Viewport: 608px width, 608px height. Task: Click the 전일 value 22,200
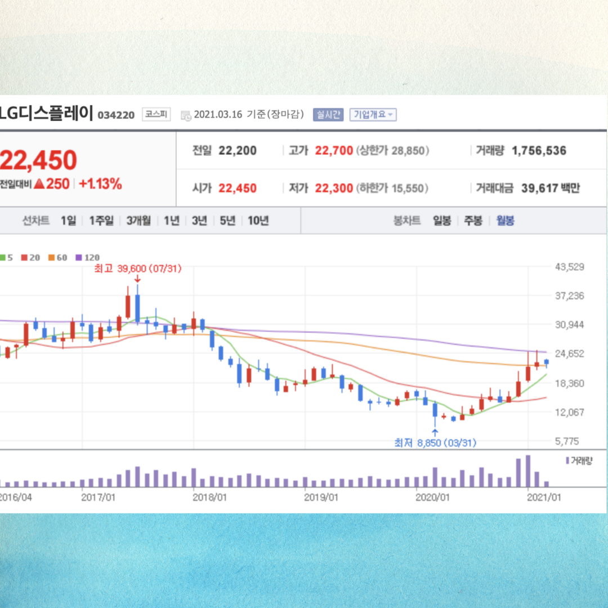[x=238, y=150]
